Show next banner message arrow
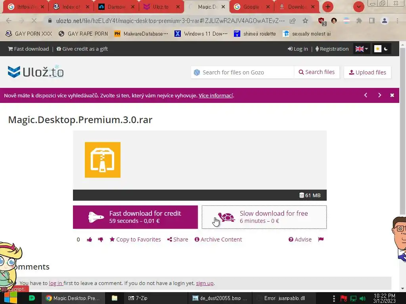Image resolution: width=406 pixels, height=304 pixels. pyautogui.click(x=379, y=95)
